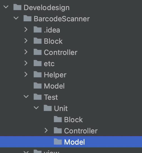Expand the top-level Block folder arrow
Viewport: 142px width, 153px height.
click(x=26, y=41)
